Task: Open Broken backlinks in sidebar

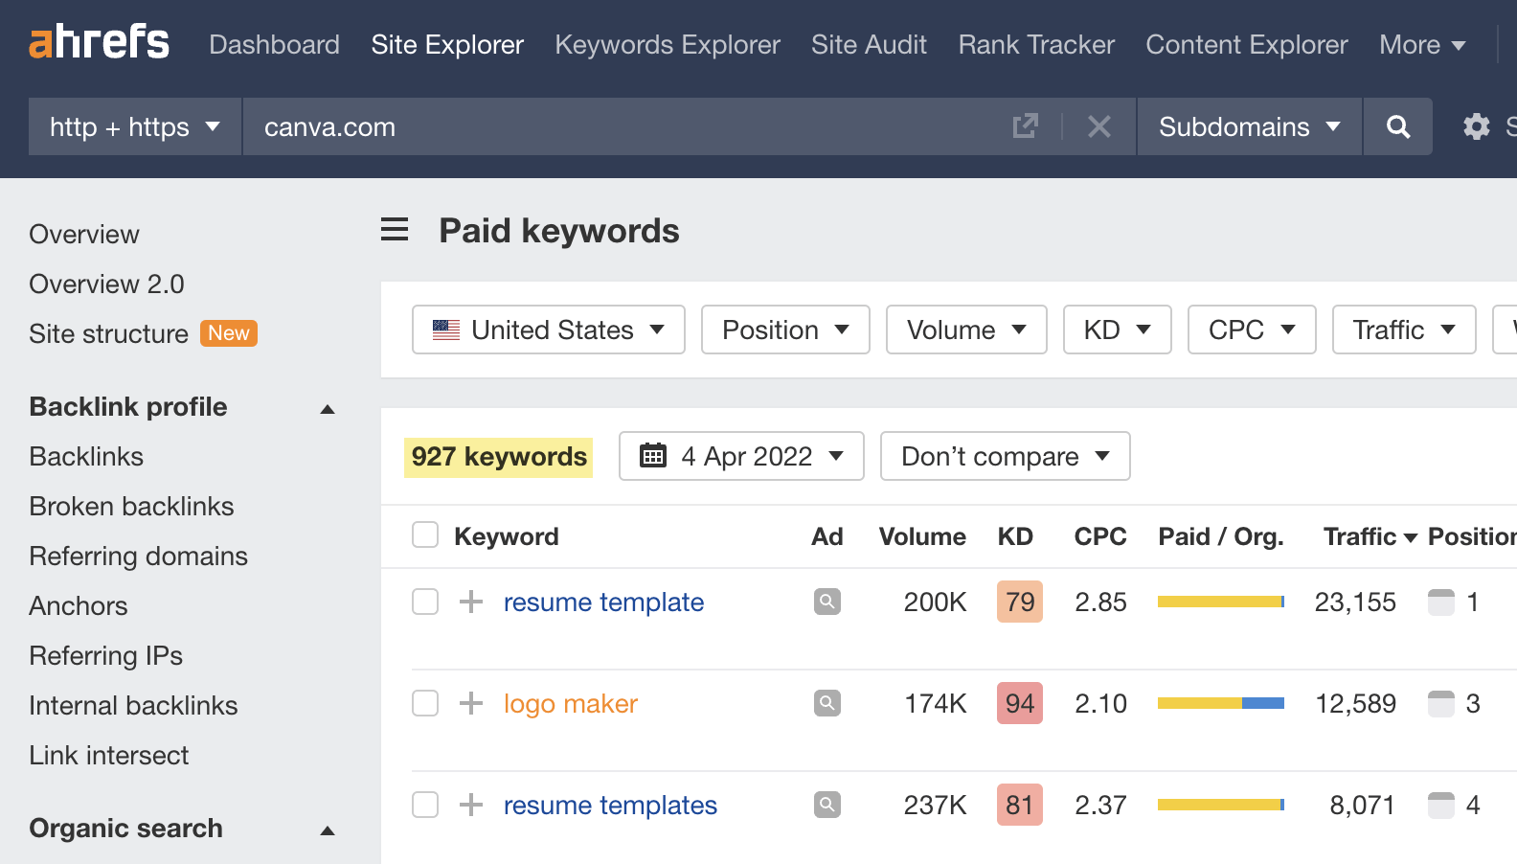Action: click(131, 507)
